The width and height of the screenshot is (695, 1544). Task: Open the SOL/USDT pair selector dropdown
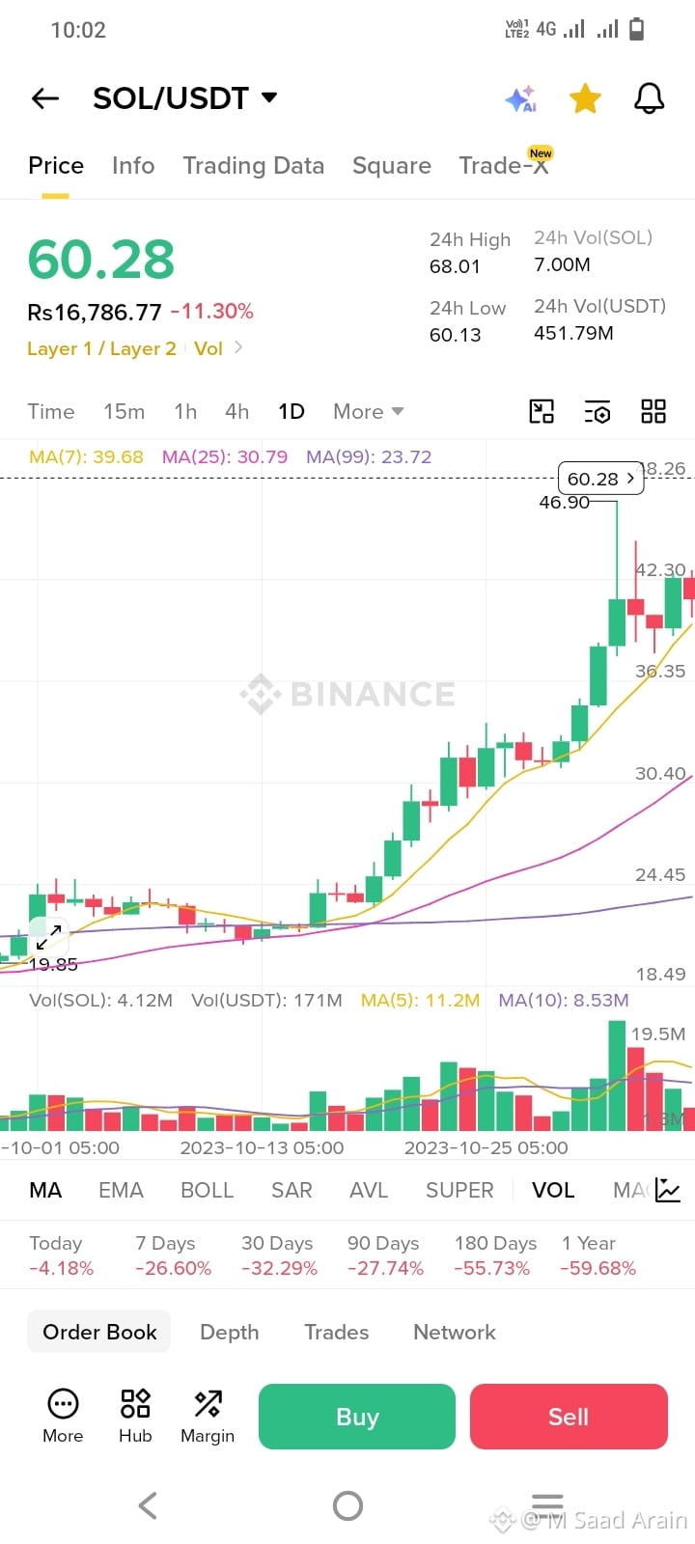click(x=185, y=97)
